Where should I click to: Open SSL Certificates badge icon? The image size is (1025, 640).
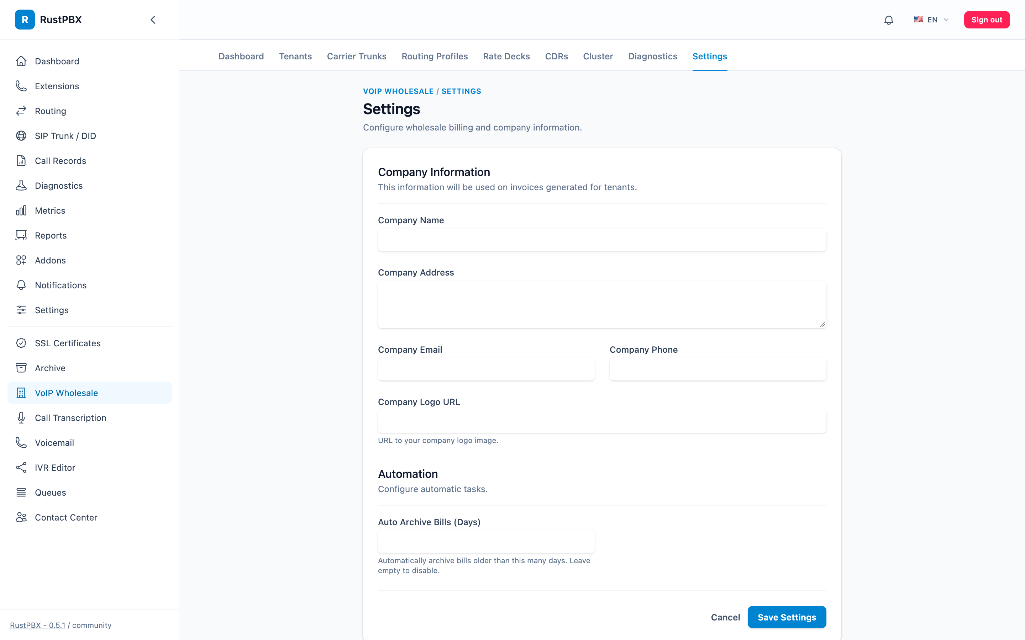point(21,343)
